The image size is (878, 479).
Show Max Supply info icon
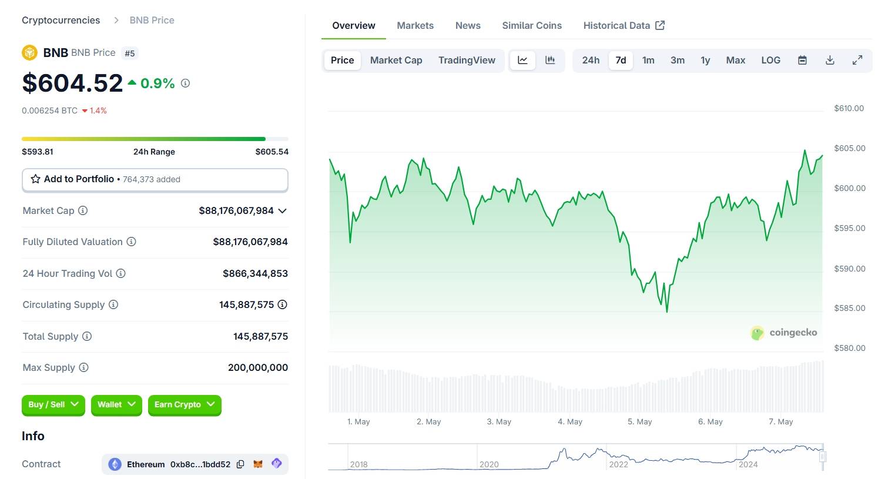point(83,367)
